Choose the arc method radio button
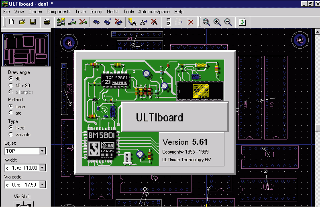320x207 pixels. coord(11,113)
